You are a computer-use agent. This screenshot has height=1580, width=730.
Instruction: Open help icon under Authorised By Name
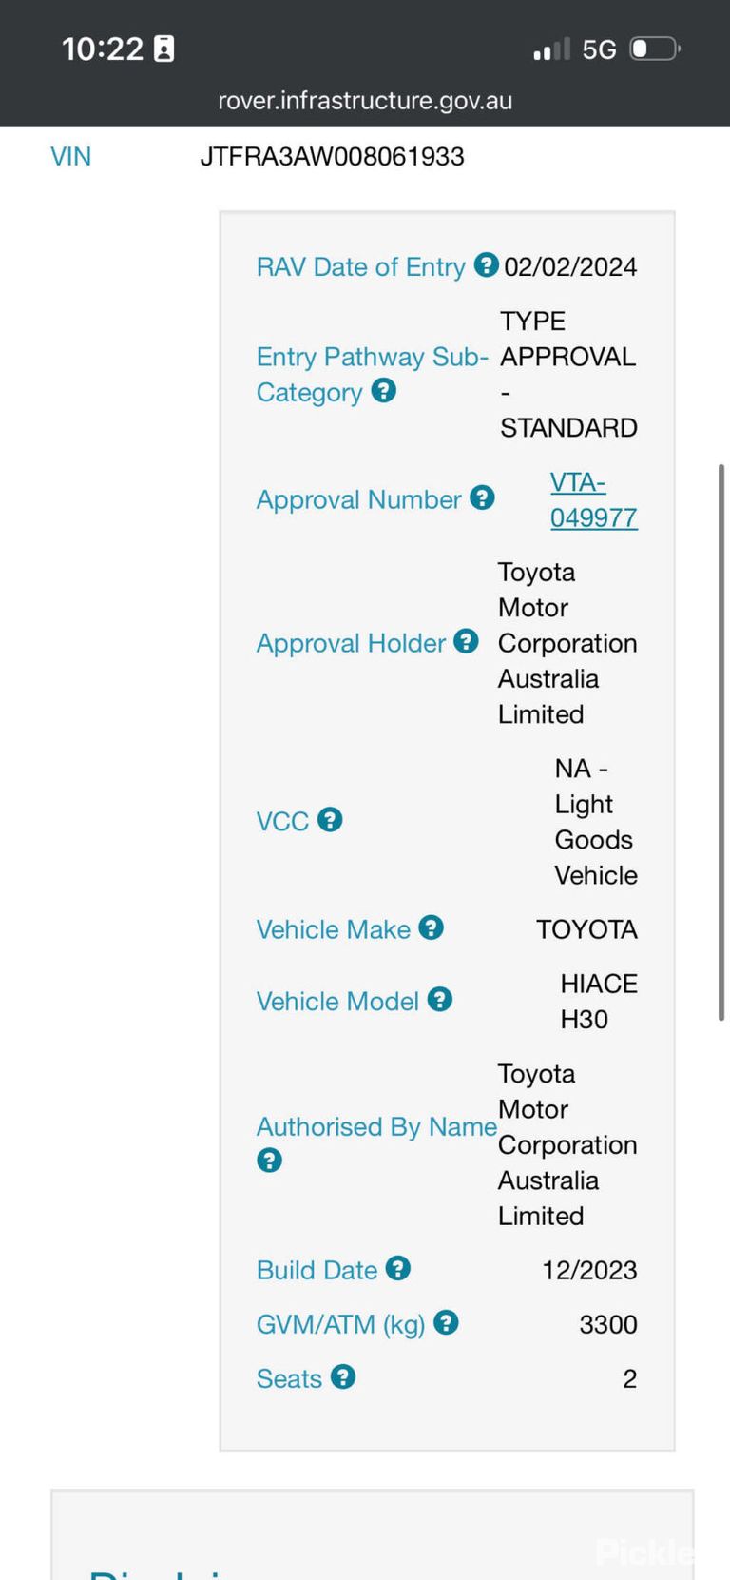269,1160
